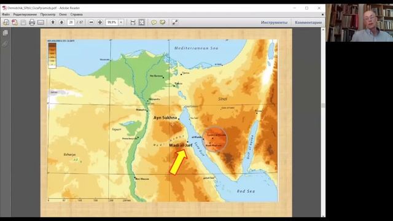
Task: Click the fit width scrolling mode icon
Action: click(133, 22)
